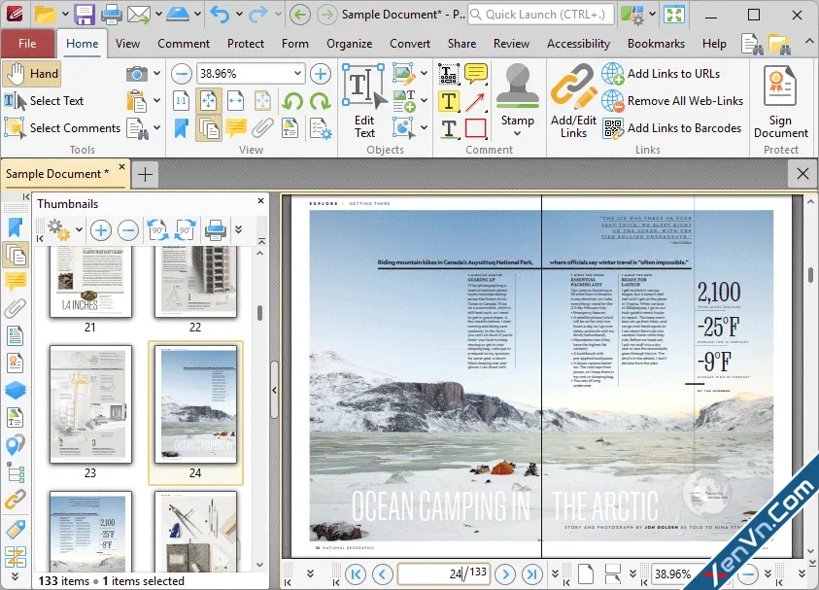Toggle Thumbnails pane button in View group
Screen dimensions: 819x590
click(209, 128)
